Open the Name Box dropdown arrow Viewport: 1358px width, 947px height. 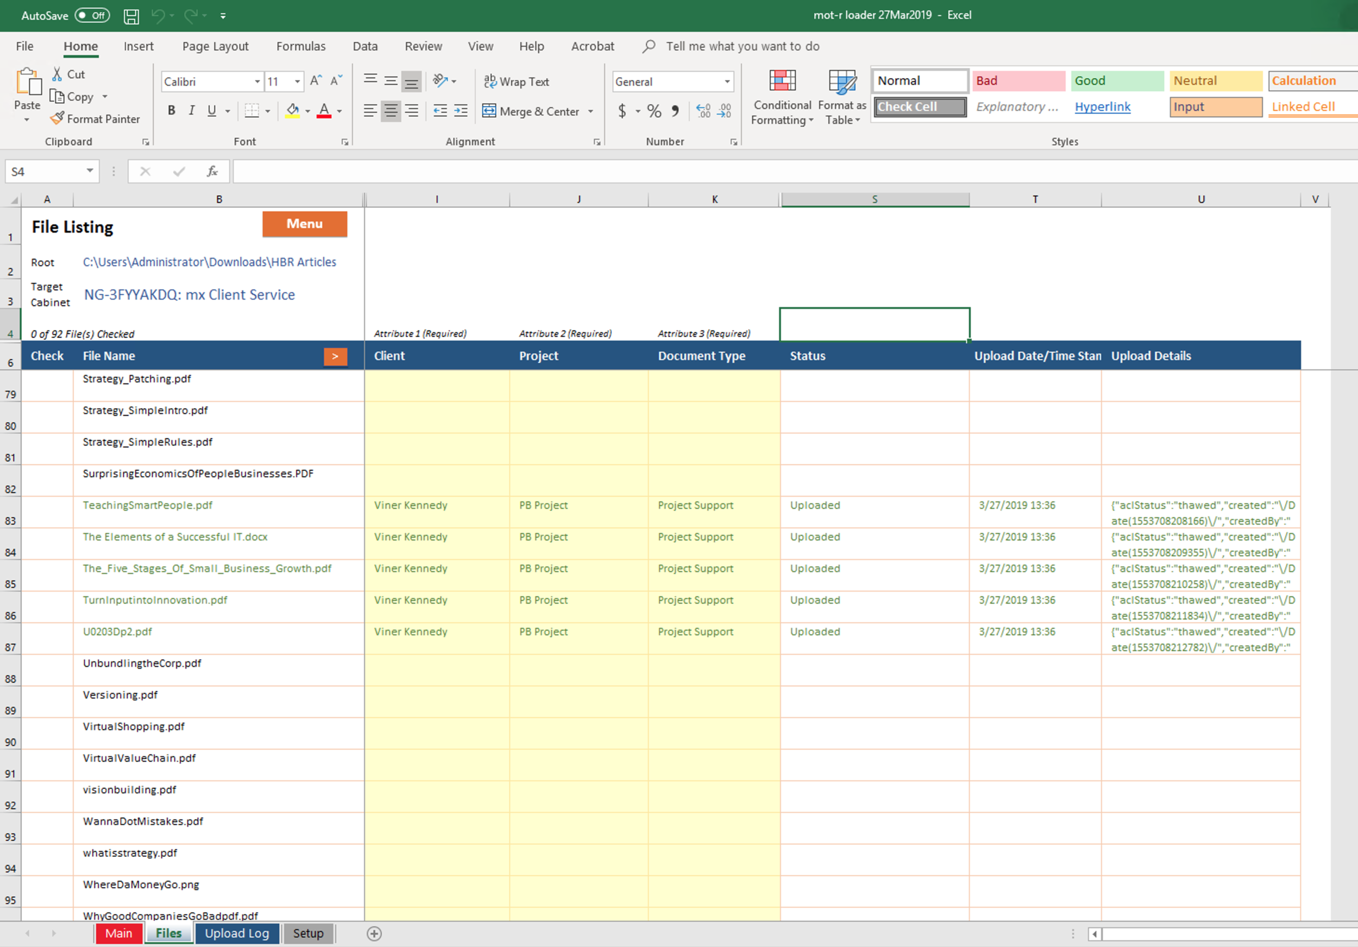(89, 171)
